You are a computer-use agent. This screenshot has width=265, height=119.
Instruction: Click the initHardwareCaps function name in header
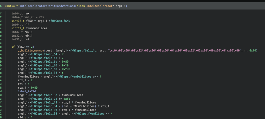coord(62,6)
